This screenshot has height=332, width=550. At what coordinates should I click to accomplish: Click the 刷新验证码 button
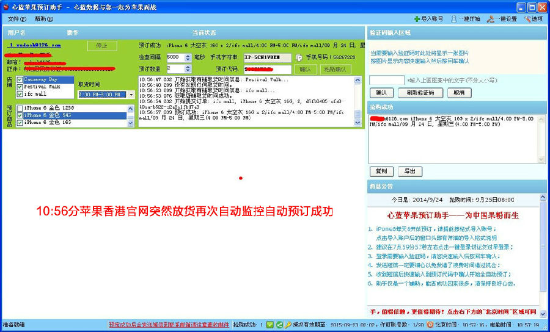tap(420, 93)
